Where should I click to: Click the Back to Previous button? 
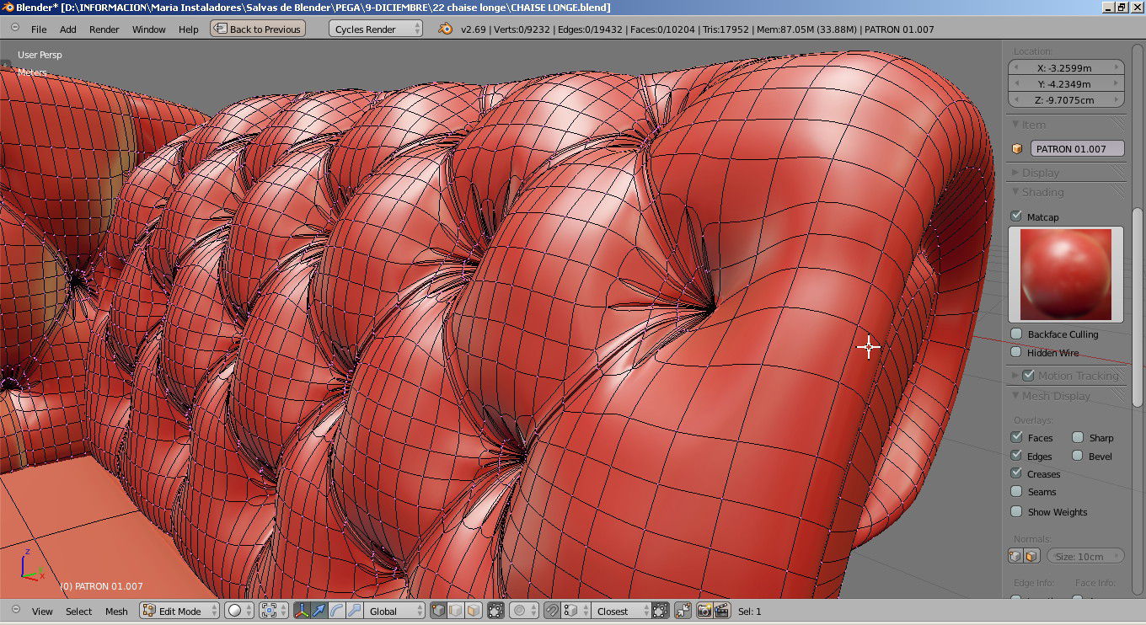click(255, 29)
